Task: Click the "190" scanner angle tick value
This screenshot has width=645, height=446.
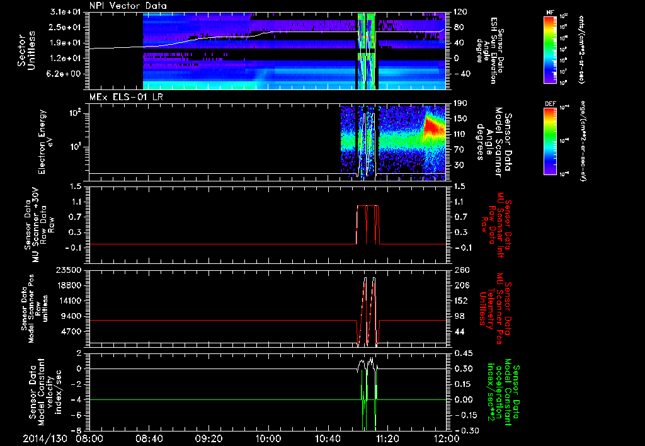Action: click(460, 103)
